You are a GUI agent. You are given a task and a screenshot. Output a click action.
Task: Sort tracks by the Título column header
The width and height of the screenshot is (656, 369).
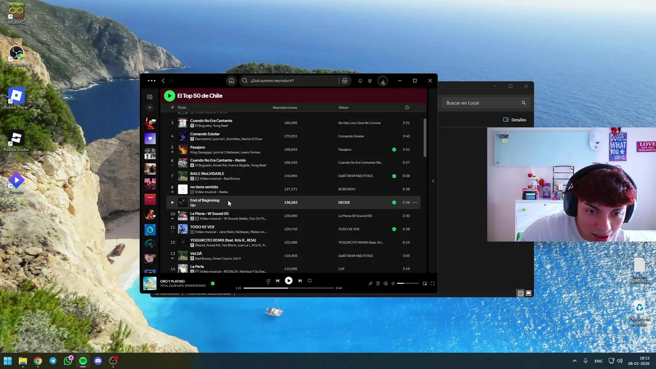(182, 108)
